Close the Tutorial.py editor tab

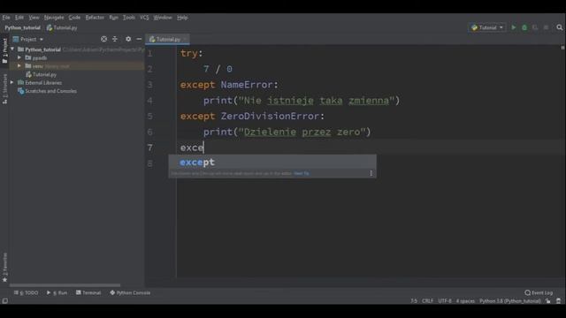(185, 39)
